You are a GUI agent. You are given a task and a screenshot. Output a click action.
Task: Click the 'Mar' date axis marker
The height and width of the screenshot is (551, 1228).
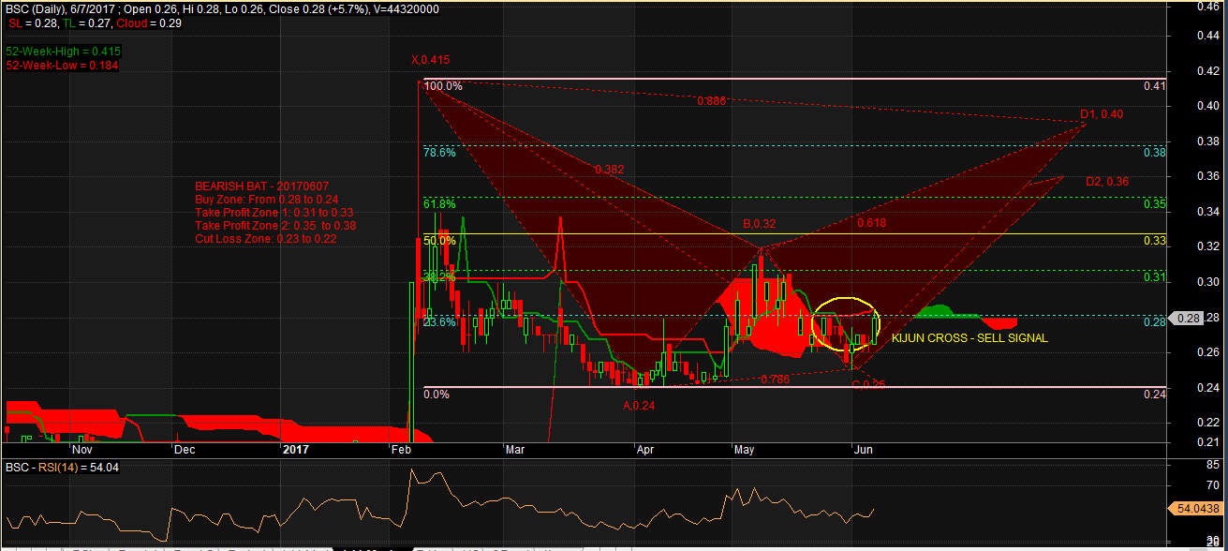(514, 449)
